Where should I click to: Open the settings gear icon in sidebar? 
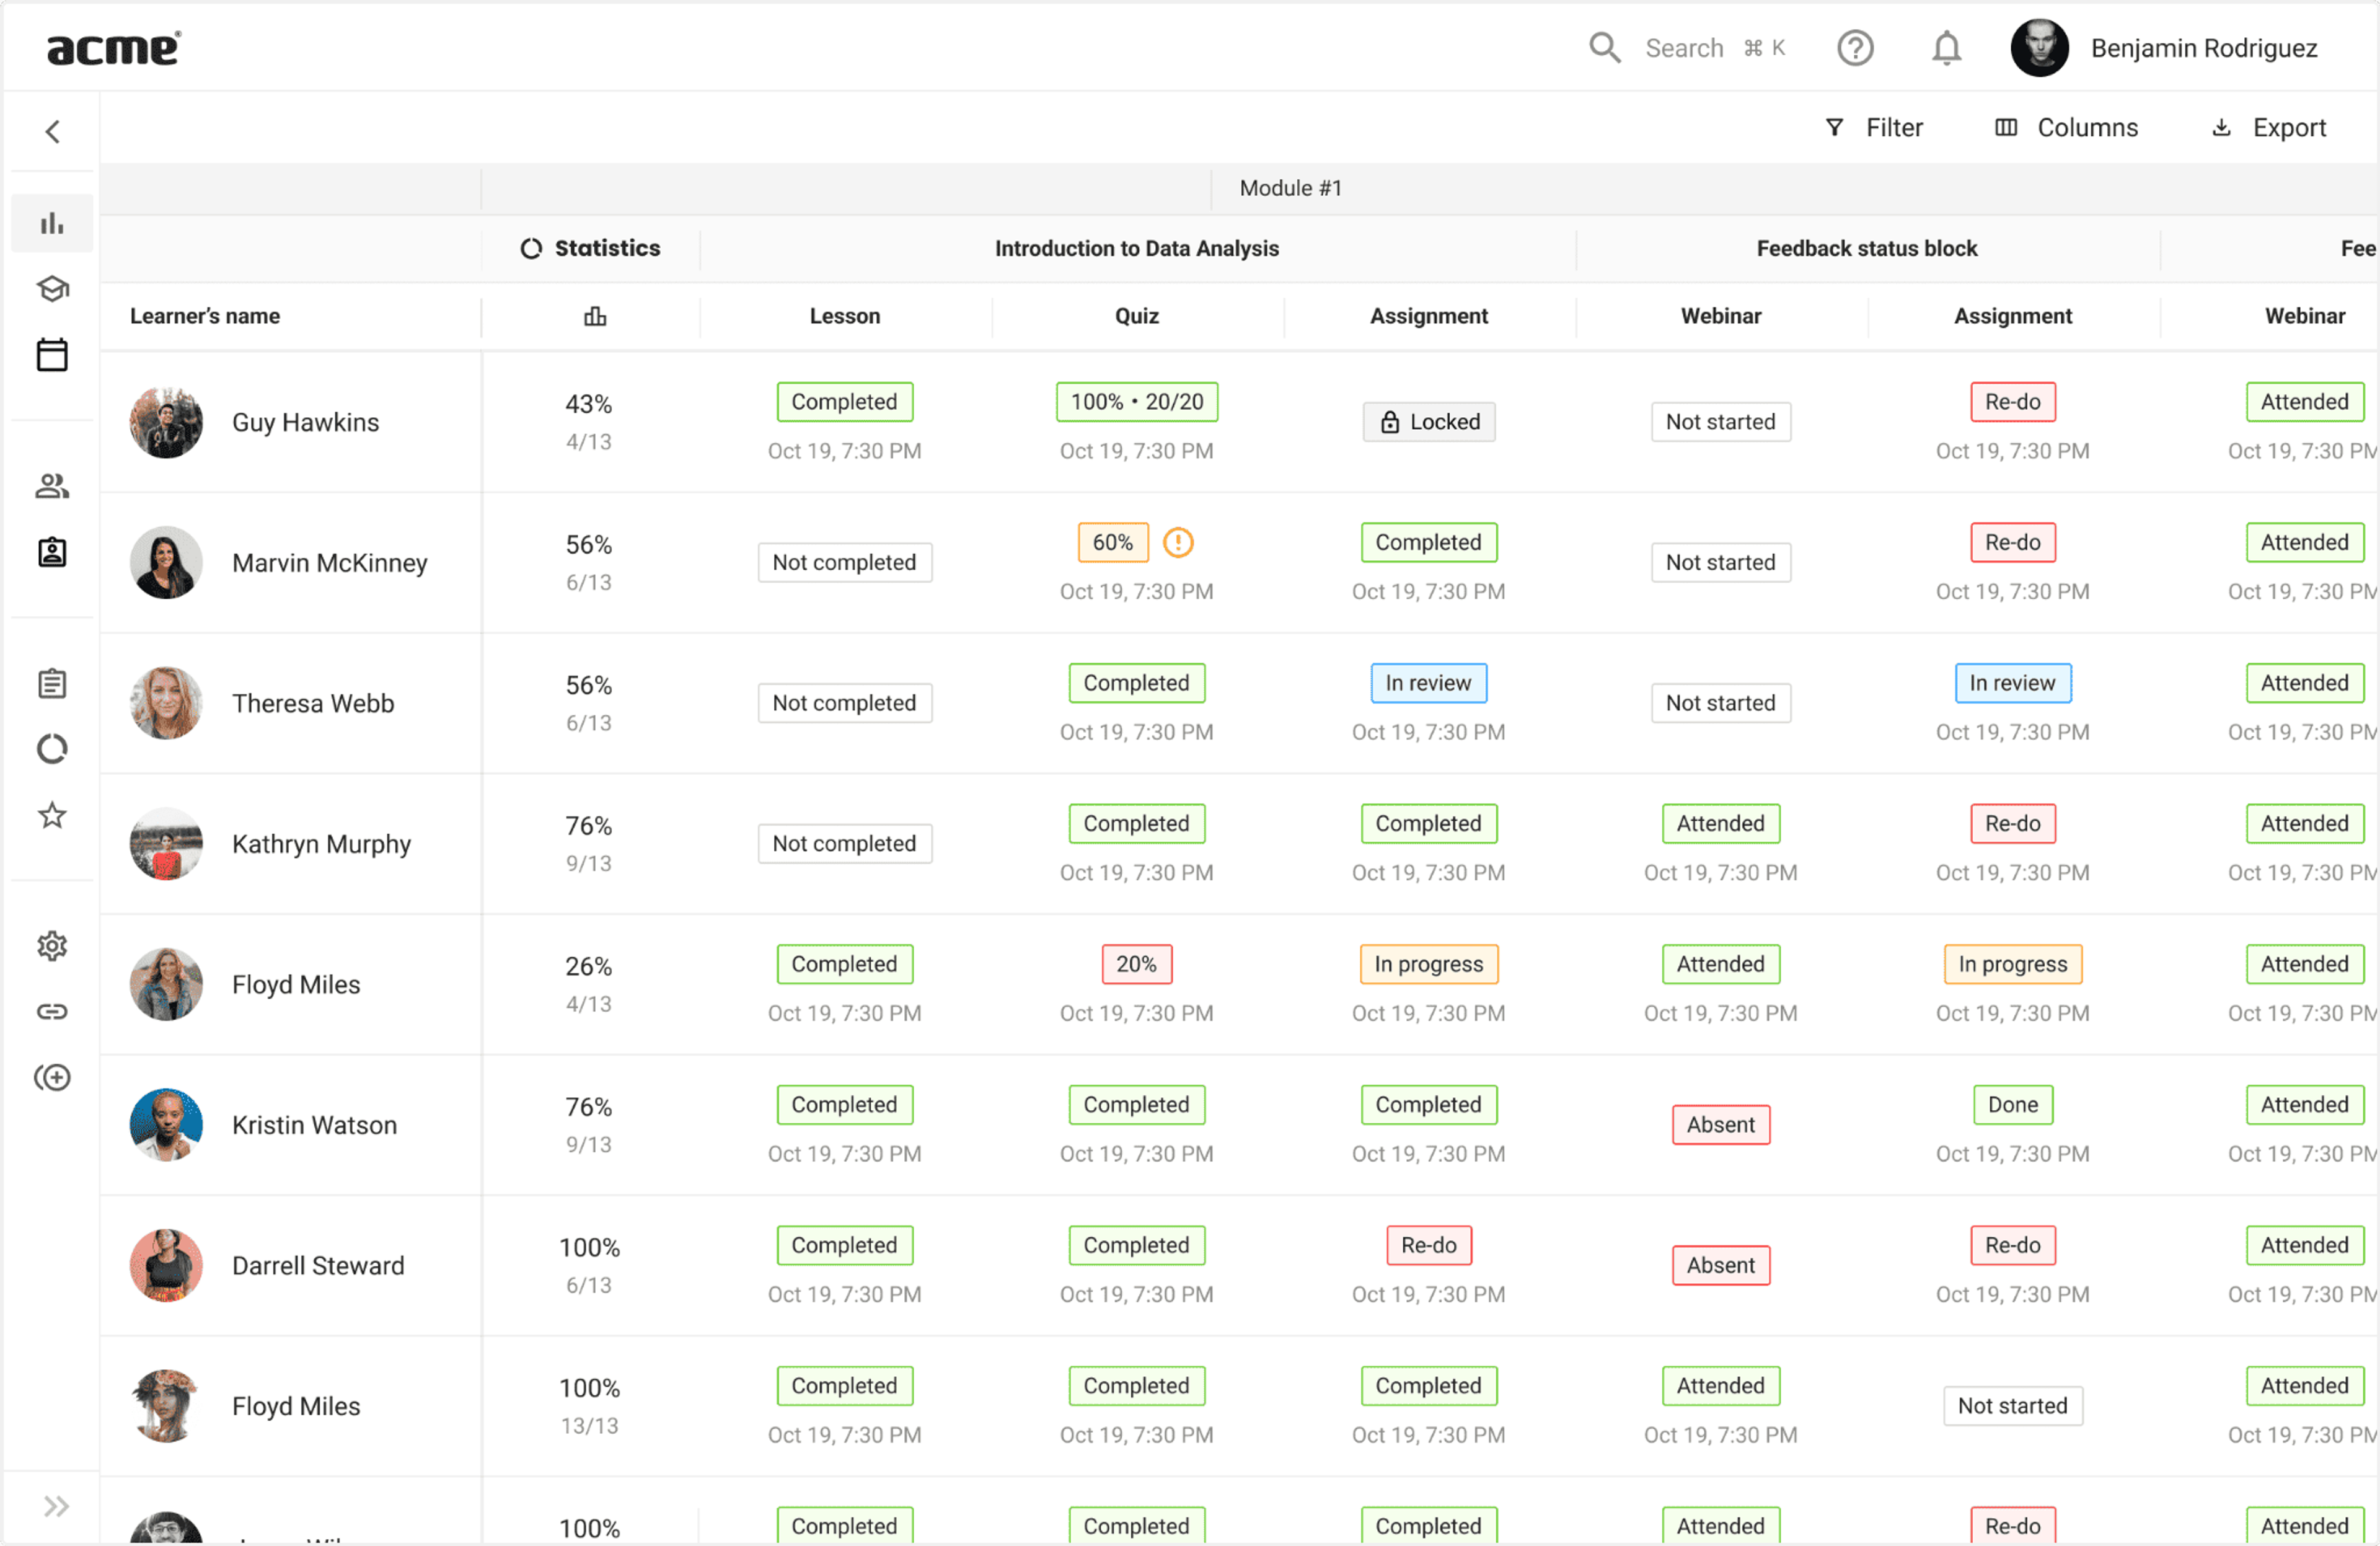[52, 945]
